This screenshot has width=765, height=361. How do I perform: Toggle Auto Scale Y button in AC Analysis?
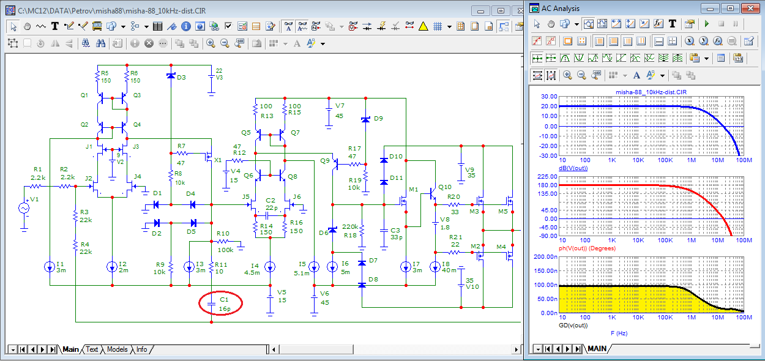click(551, 75)
